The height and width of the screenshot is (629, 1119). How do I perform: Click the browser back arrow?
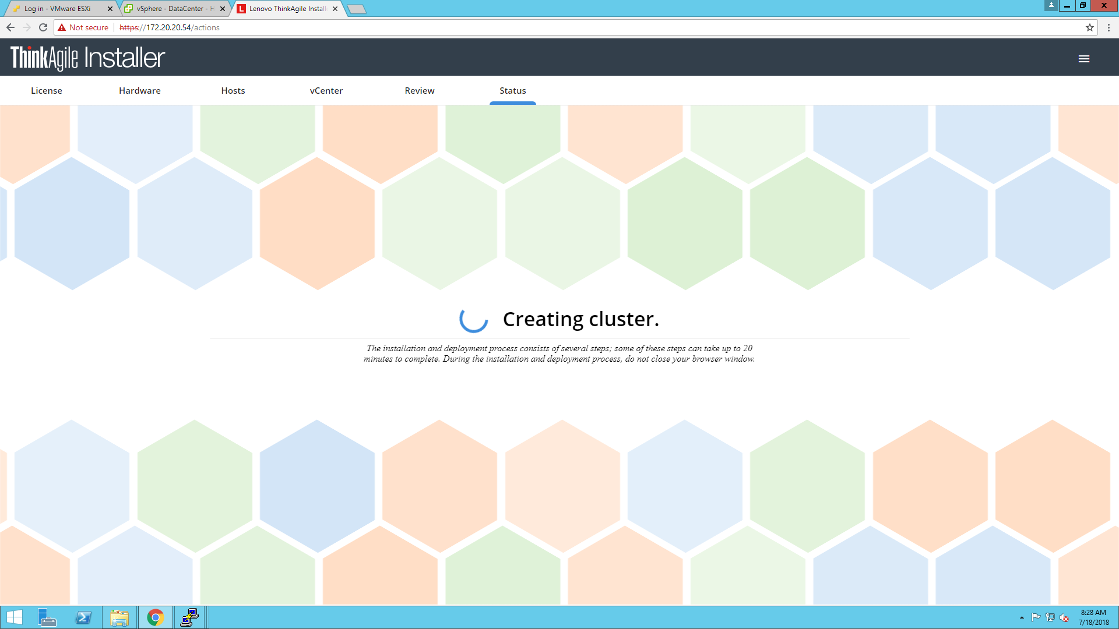click(10, 27)
